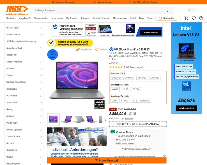
Task: Click the Norton Security checkmark banner
Action: [x=70, y=43]
